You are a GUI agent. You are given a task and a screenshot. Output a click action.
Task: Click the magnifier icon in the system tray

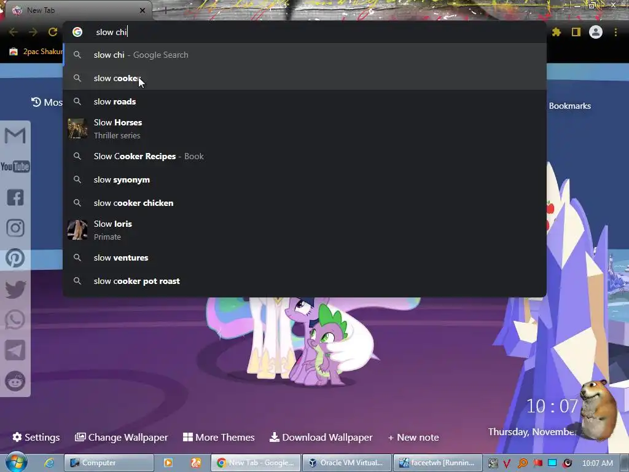coord(523,463)
